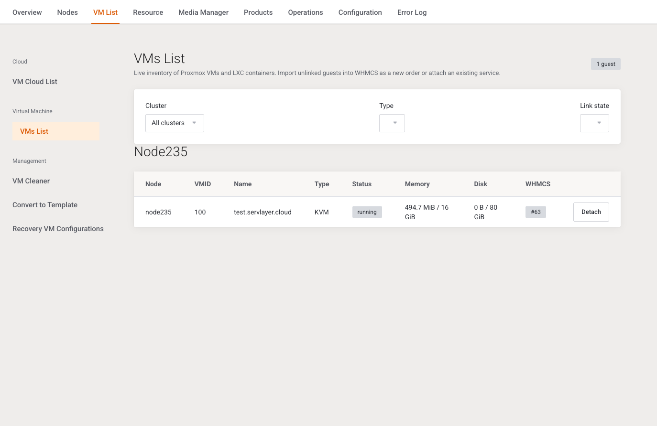This screenshot has height=426, width=657.
Task: Open the Operations tab
Action: (306, 12)
